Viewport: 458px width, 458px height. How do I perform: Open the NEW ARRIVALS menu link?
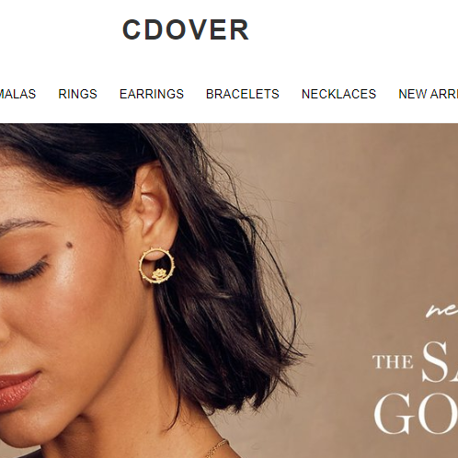click(428, 94)
